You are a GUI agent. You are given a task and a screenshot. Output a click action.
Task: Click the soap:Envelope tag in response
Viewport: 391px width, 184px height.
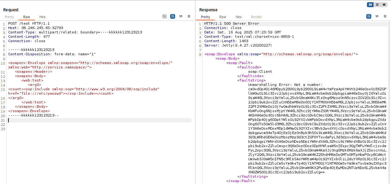[x=281, y=54]
